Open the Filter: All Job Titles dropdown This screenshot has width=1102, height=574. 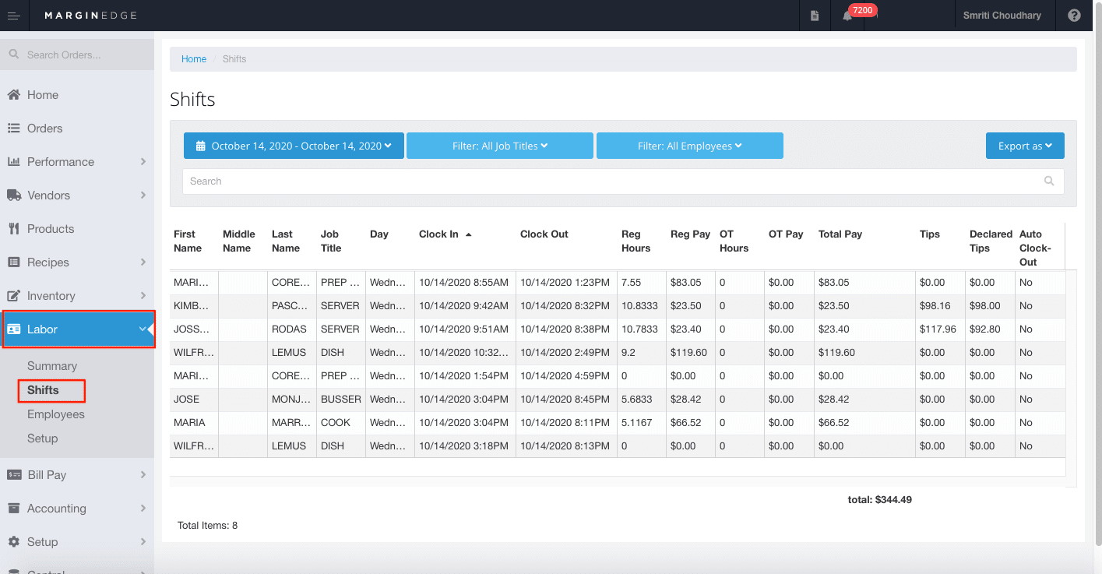tap(499, 145)
